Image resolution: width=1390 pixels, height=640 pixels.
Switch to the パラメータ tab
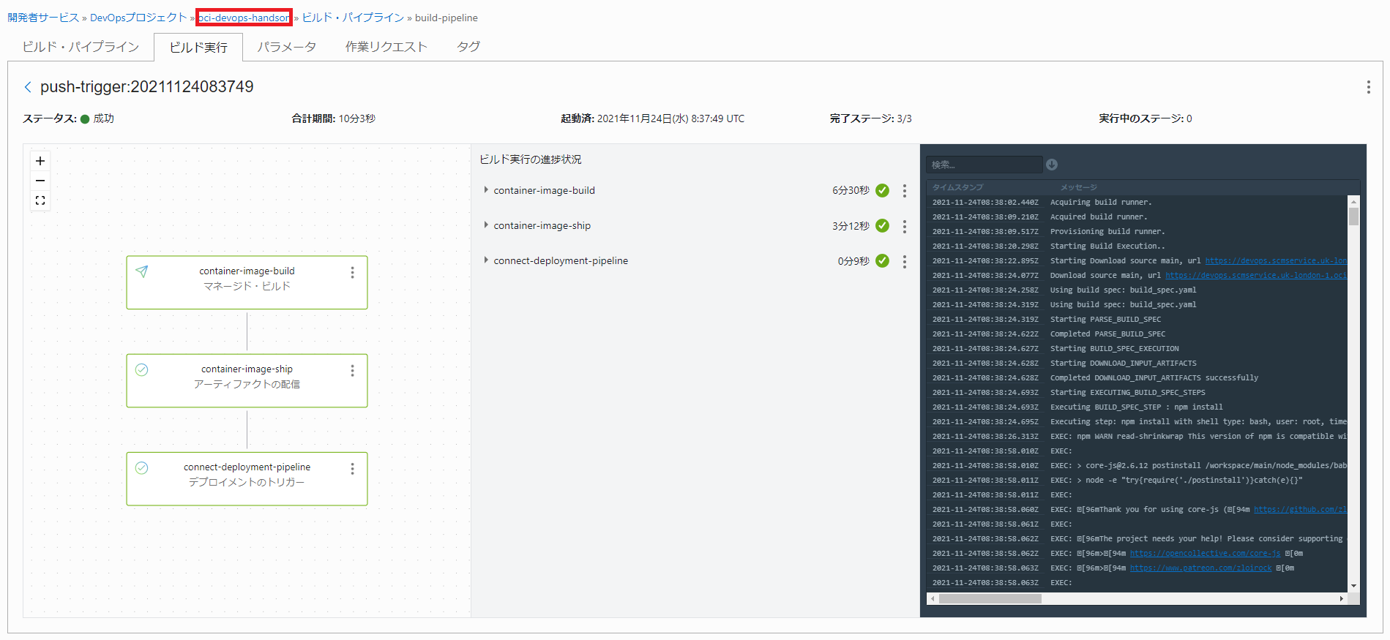pyautogui.click(x=286, y=47)
